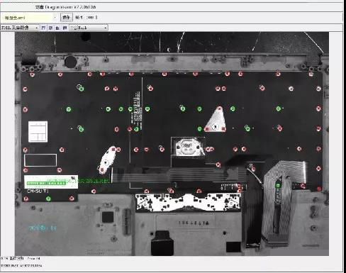
Task: Click the chip component in the center box
Action: [188, 147]
